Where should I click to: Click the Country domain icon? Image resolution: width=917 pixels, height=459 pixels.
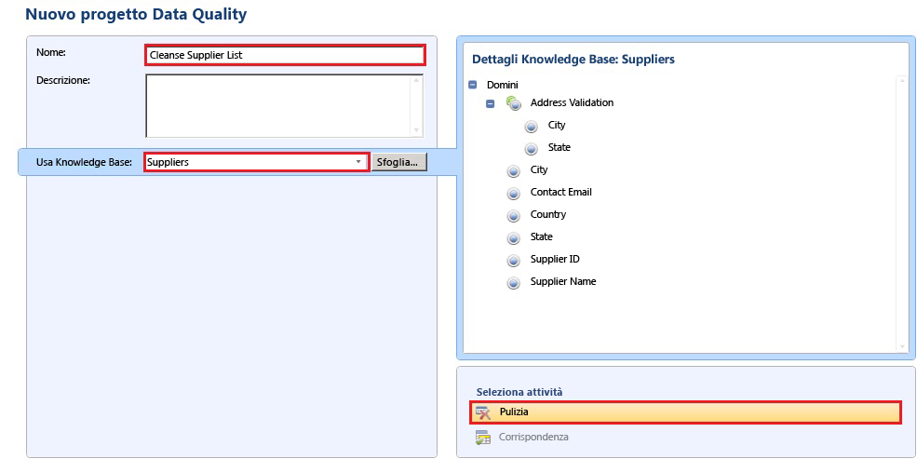pyautogui.click(x=513, y=215)
